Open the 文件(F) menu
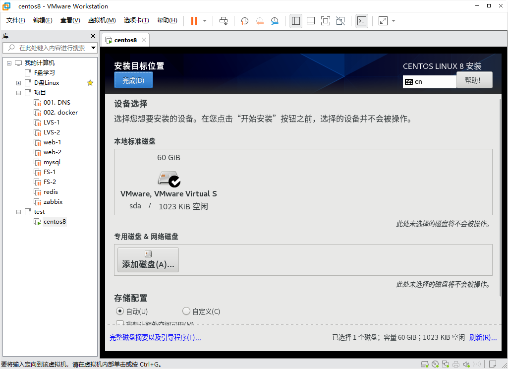The image size is (508, 369). coord(15,20)
